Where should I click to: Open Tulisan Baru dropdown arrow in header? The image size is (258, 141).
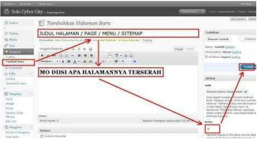pos(203,12)
